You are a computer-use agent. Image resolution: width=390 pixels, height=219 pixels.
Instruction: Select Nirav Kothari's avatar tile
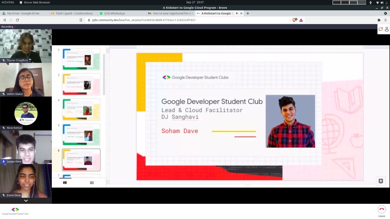(x=26, y=113)
